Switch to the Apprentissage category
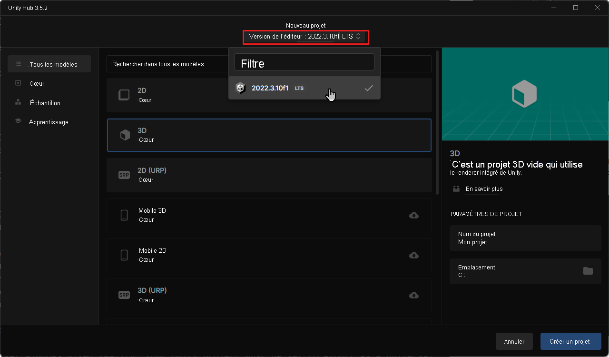This screenshot has width=609, height=357. tap(49, 122)
